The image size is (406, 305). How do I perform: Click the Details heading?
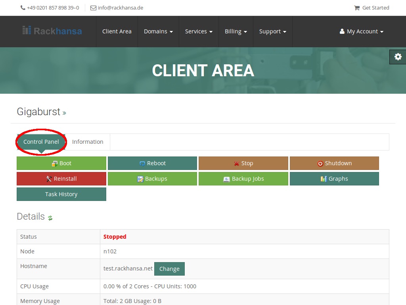pyautogui.click(x=31, y=216)
